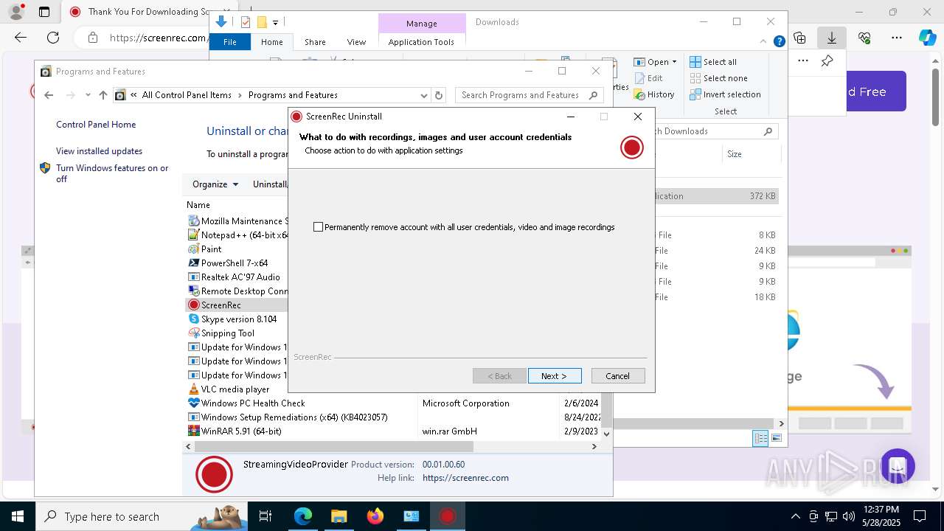Click the Search Programs and Features field

[x=529, y=95]
